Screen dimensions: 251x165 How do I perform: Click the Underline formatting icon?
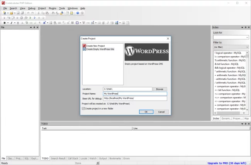point(18,23)
